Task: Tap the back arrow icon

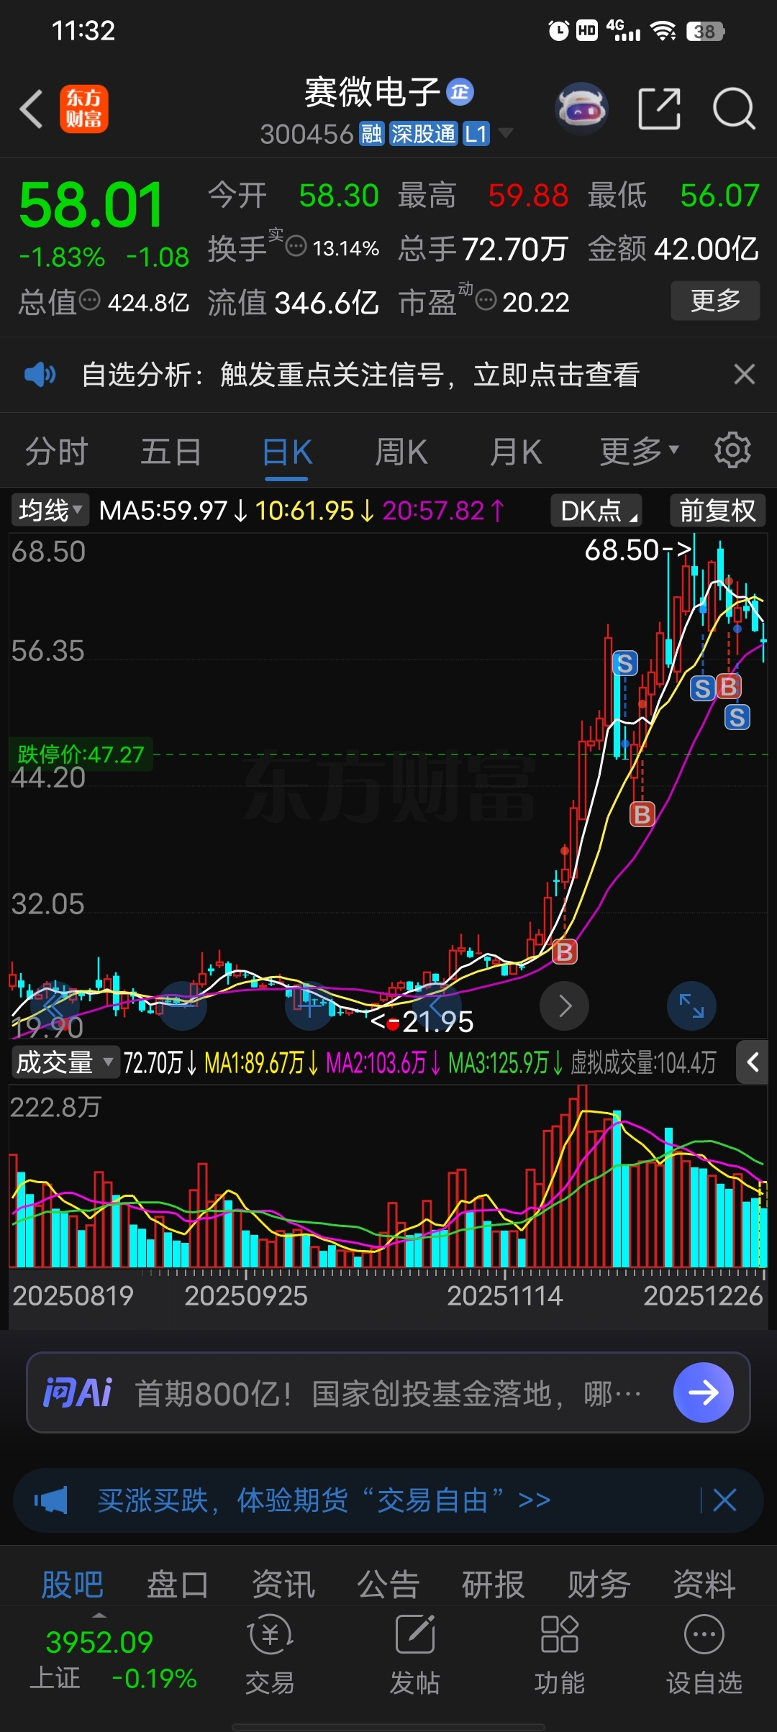Action: [x=32, y=109]
